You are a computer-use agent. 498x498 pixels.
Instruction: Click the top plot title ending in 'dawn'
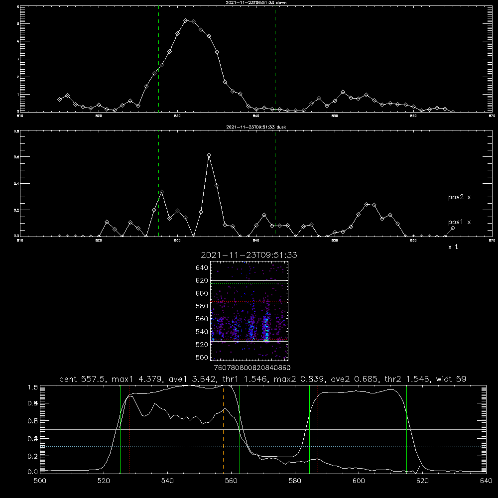click(x=256, y=2)
